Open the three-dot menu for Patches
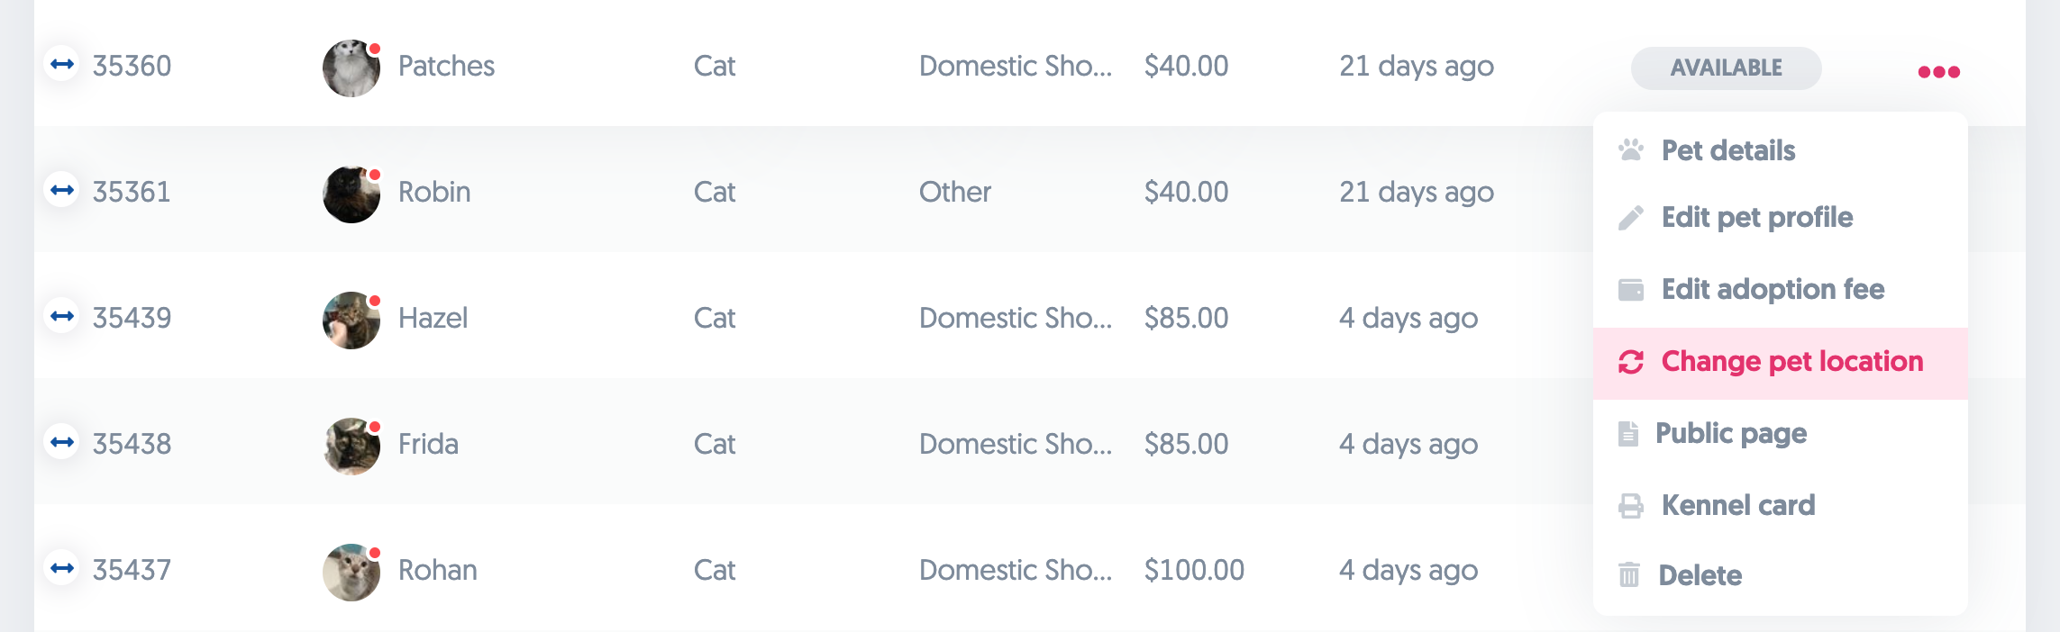 [1938, 72]
